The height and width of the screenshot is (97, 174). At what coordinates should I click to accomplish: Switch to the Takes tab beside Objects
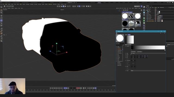[x=151, y=6]
